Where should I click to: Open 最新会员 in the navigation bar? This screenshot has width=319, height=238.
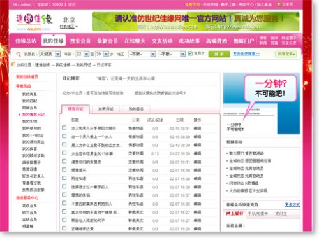click(107, 41)
